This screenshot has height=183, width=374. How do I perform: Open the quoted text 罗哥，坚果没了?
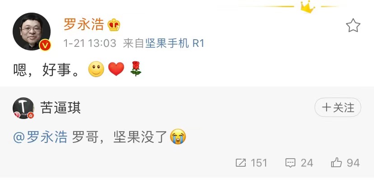point(120,137)
